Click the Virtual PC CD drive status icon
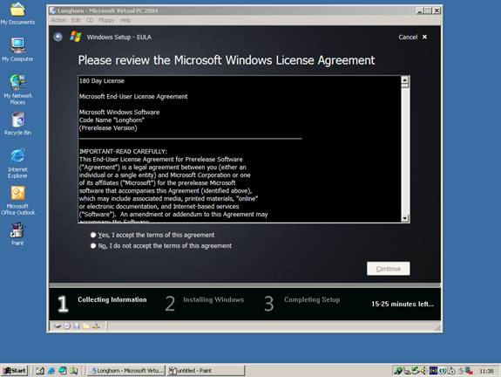The width and height of the screenshot is (501, 377). tap(67, 326)
